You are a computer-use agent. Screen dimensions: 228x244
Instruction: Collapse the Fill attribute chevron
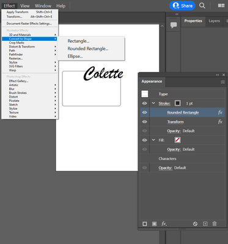pos(153,140)
